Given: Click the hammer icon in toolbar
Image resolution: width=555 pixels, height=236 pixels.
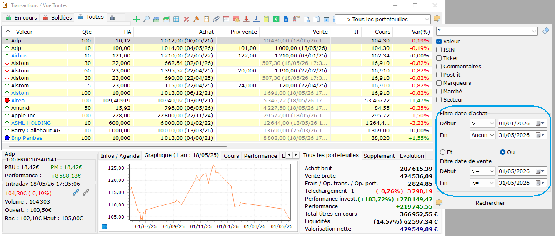Looking at the screenshot, I should click(196, 19).
